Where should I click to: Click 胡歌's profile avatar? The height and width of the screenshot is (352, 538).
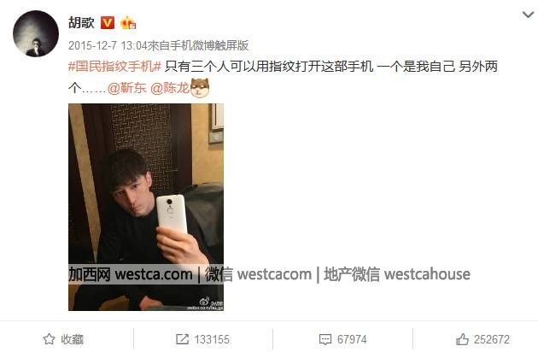(x=36, y=33)
